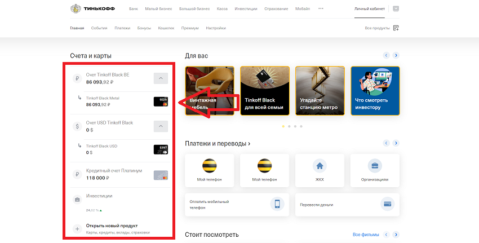Click the card icon in Перевести деньги
Viewport: 479px width, 243px height.
[x=387, y=204]
